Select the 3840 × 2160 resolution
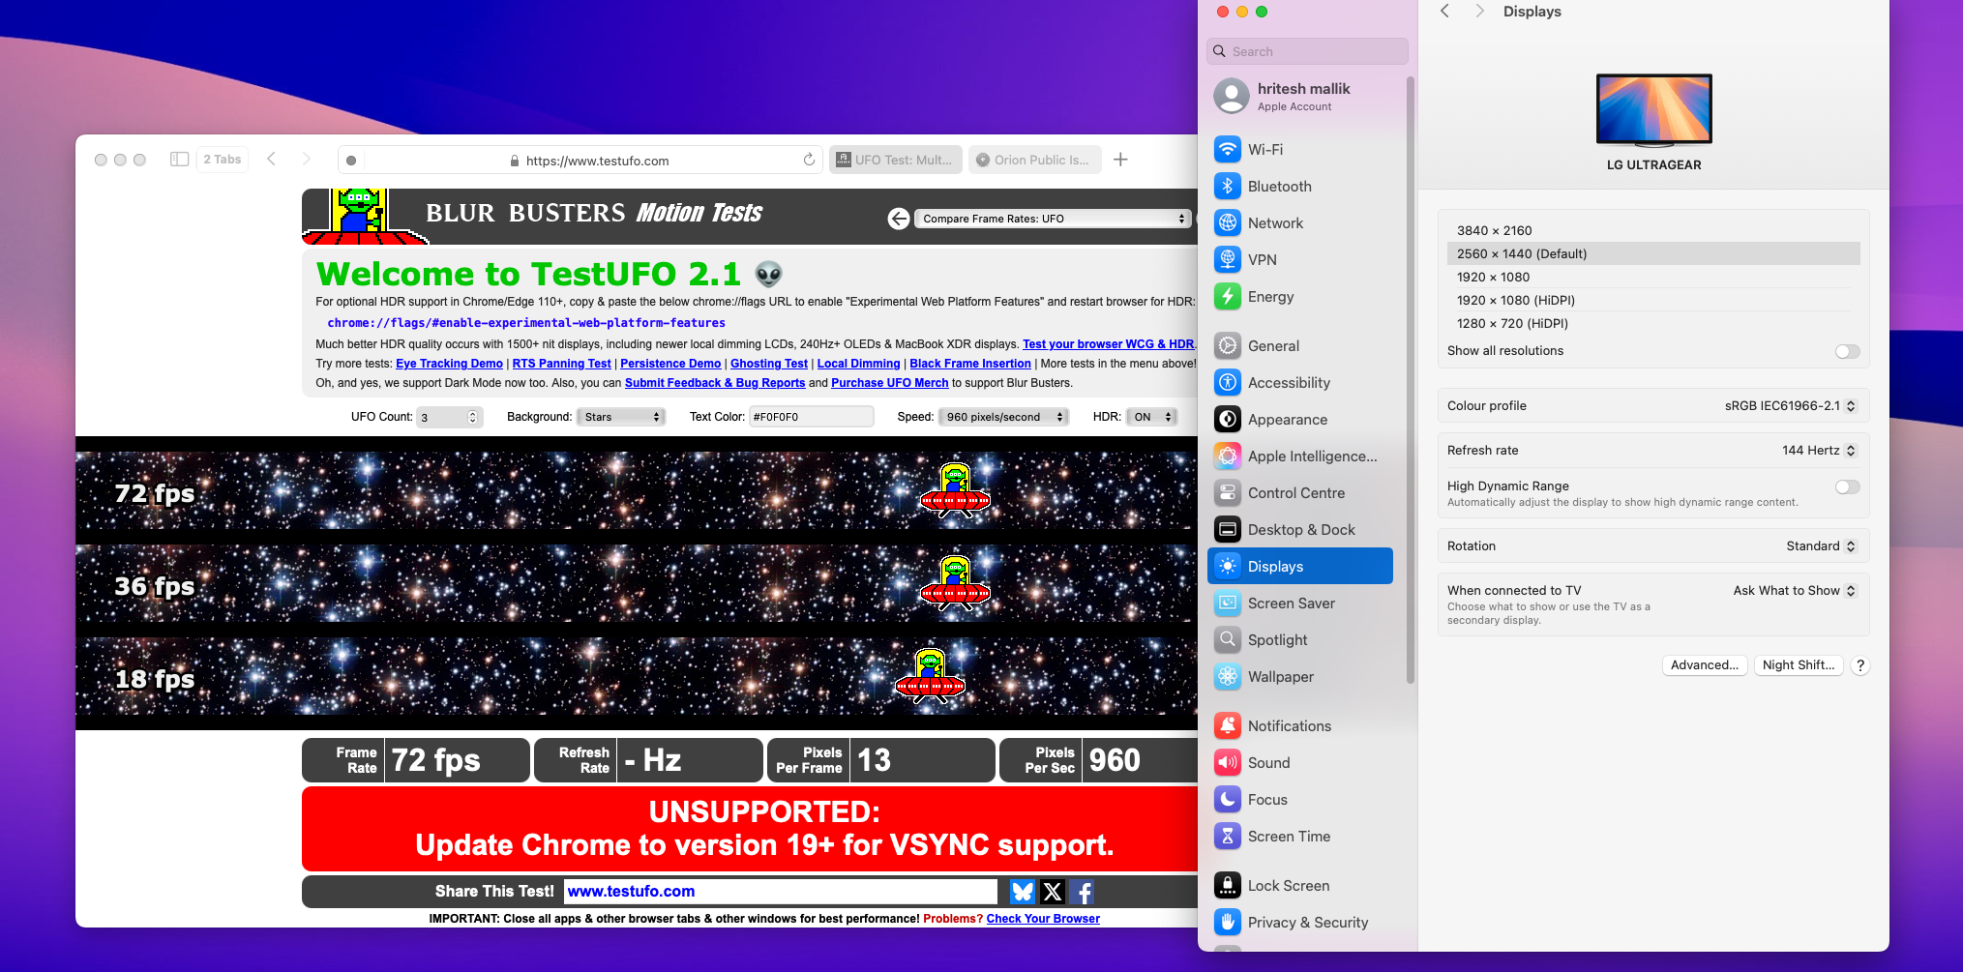1963x972 pixels. [x=1494, y=231]
